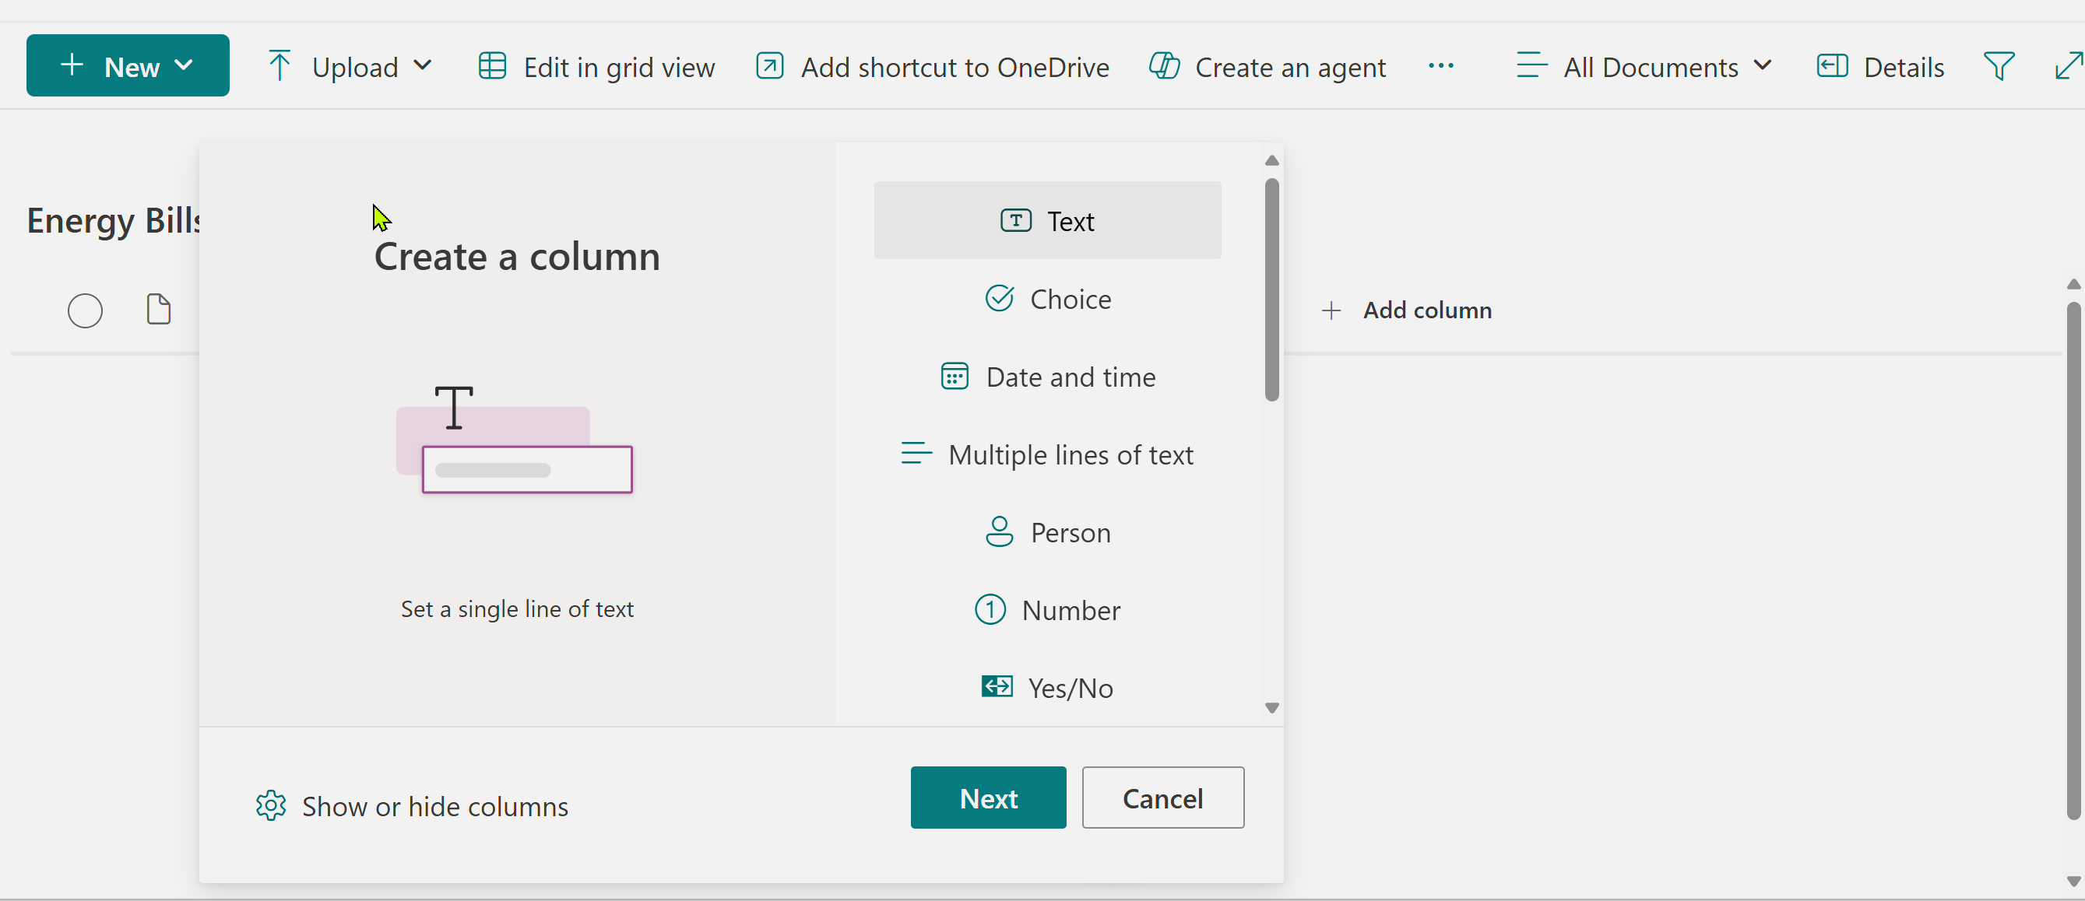This screenshot has height=901, width=2085.
Task: Click the Show or hide columns gear
Action: coord(270,805)
